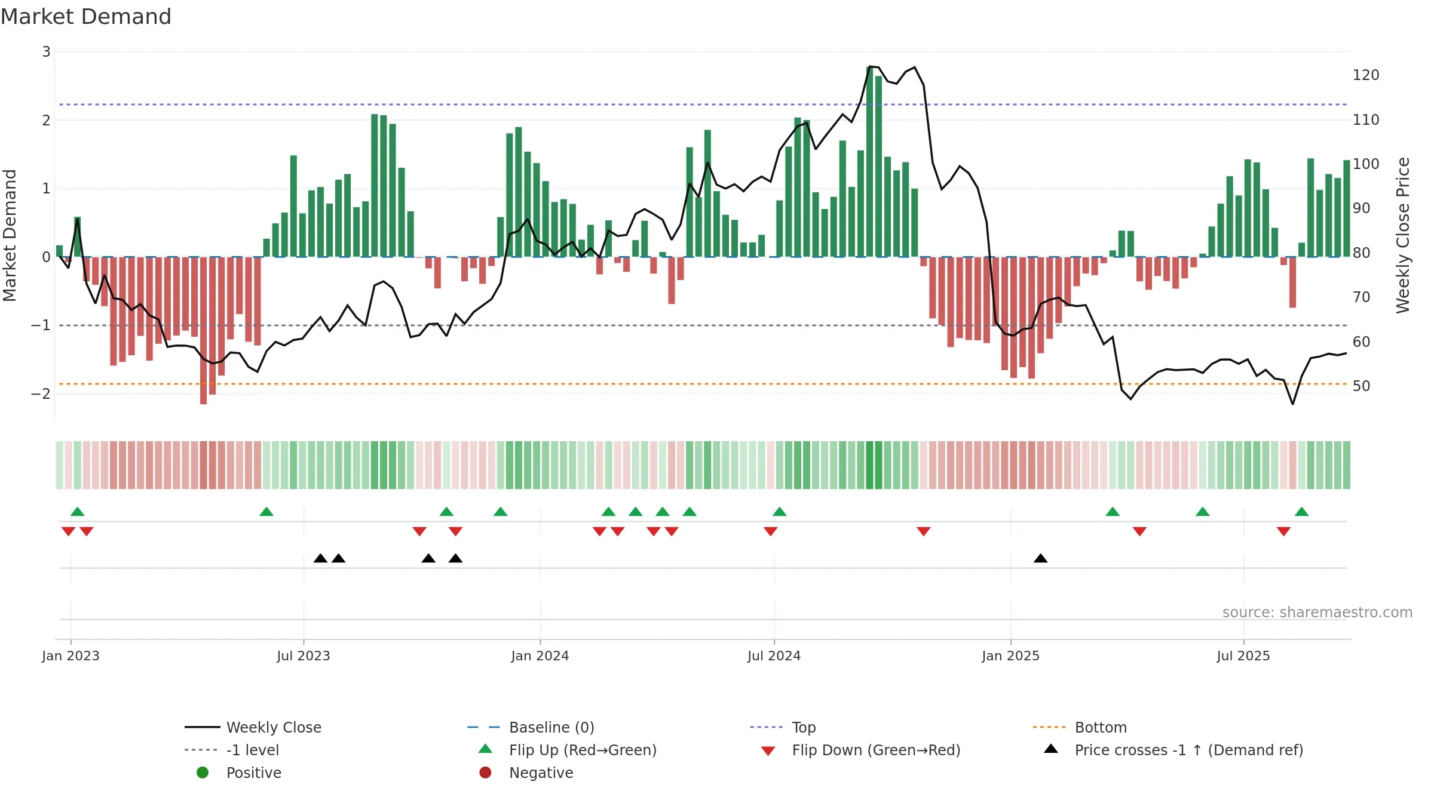This screenshot has height=806, width=1434.
Task: Click the grey dotted line sample beside -1 level
Action: click(x=201, y=750)
